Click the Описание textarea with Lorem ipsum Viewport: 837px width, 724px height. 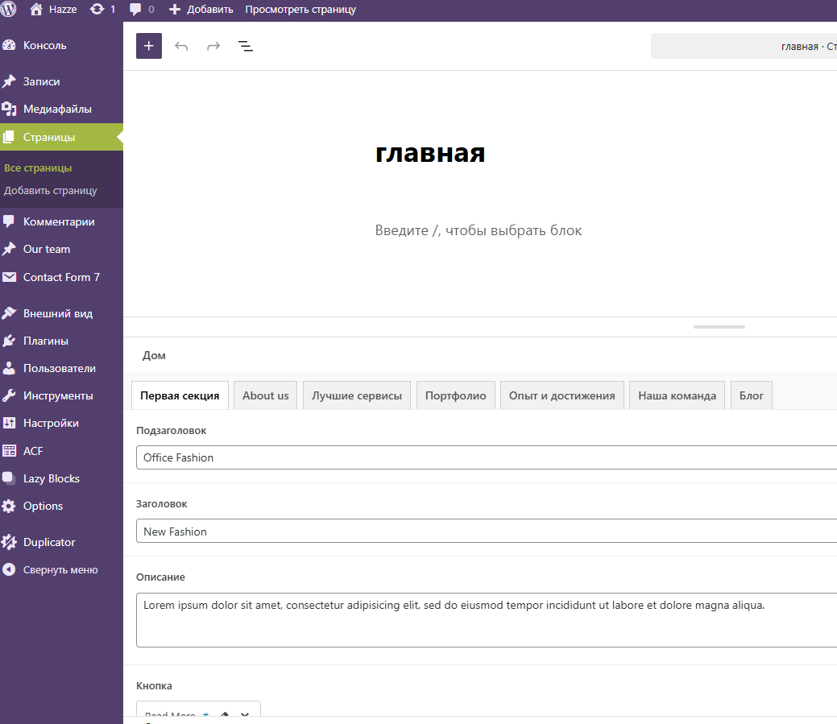coord(487,620)
